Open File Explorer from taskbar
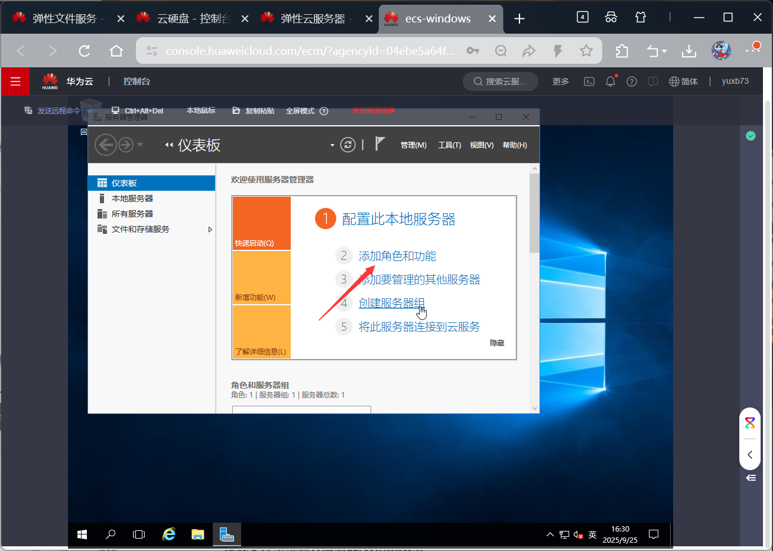Viewport: 773px width, 551px height. point(197,534)
